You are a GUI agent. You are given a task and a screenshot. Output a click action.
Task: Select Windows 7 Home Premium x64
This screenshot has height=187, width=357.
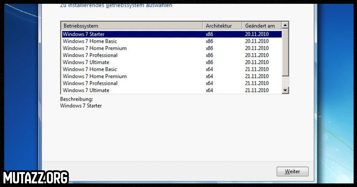click(95, 76)
